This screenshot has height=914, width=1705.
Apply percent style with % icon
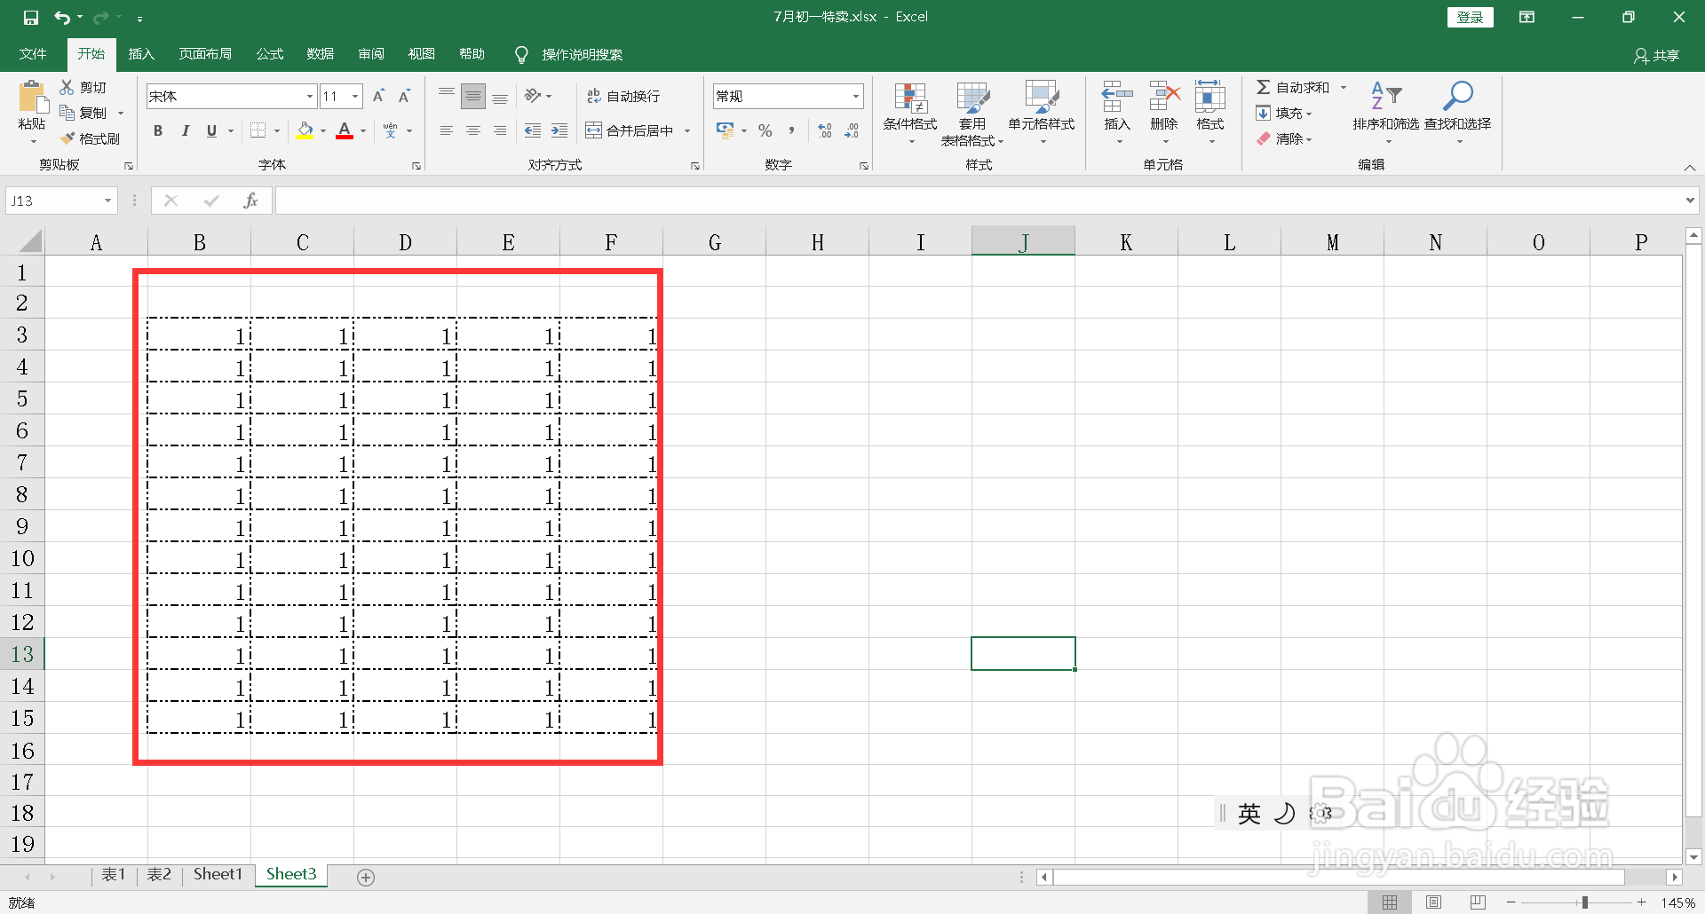[765, 130]
